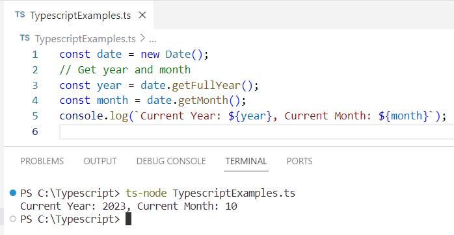
Task: Click 'console' on line 5
Action: tap(81, 116)
